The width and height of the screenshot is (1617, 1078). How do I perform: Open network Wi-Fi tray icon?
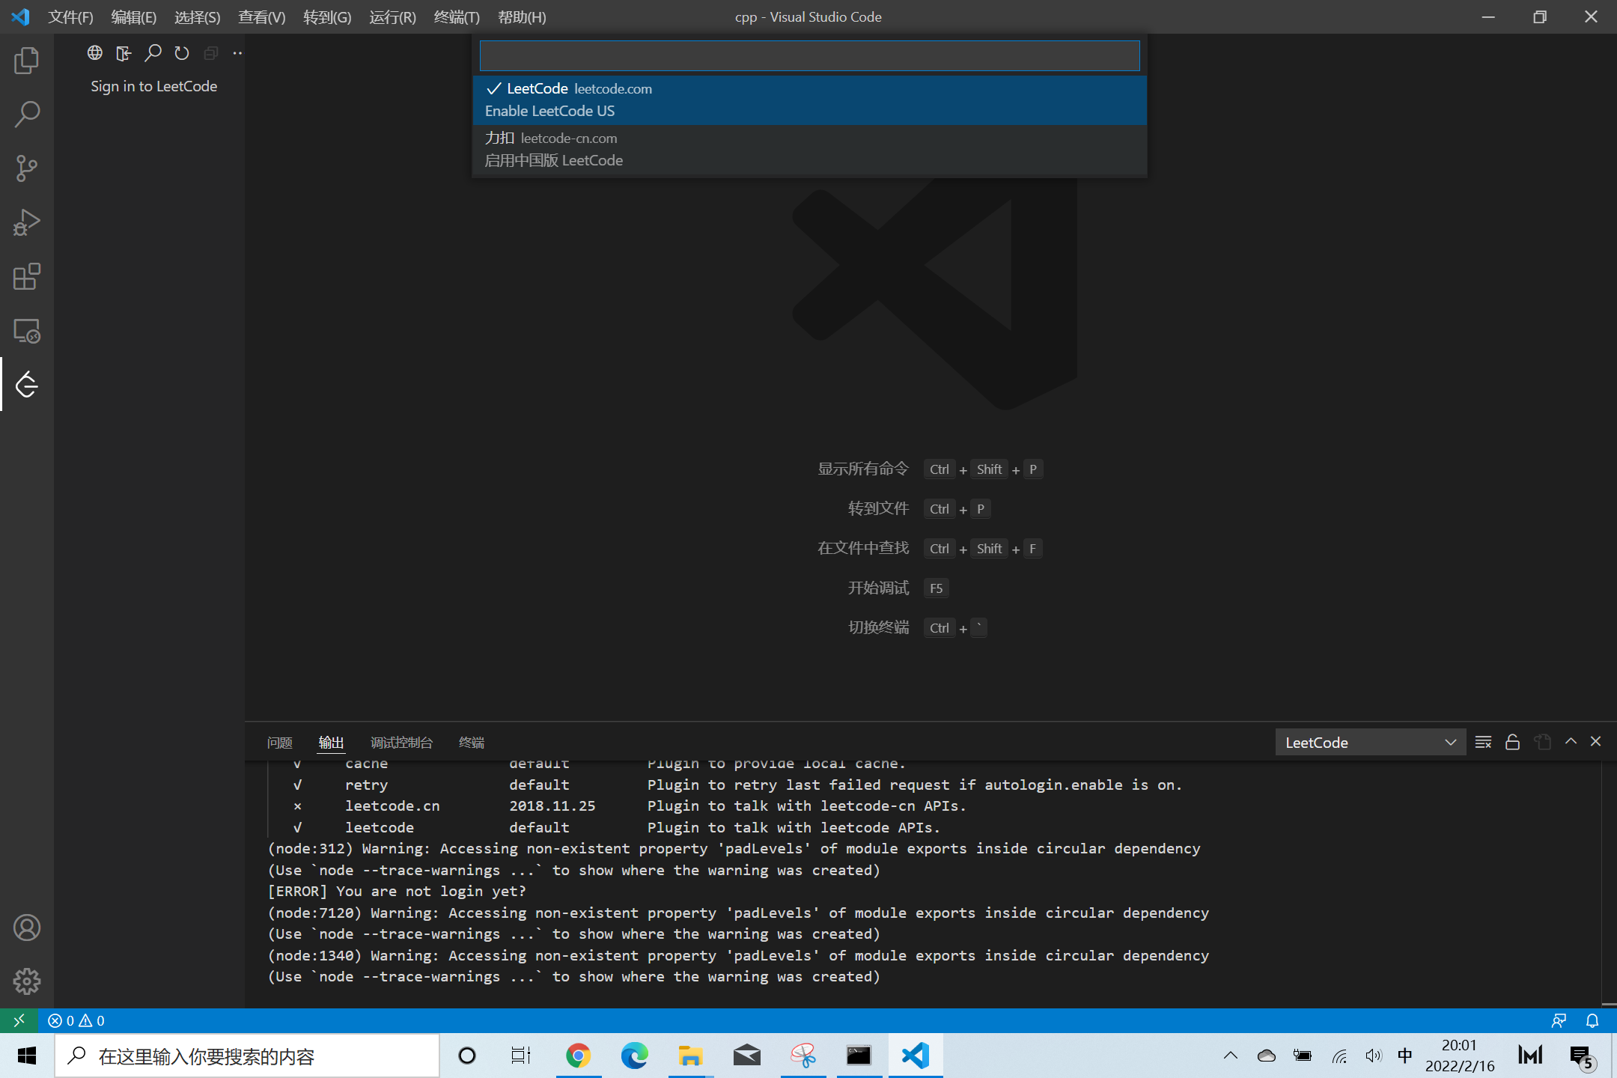(1340, 1056)
